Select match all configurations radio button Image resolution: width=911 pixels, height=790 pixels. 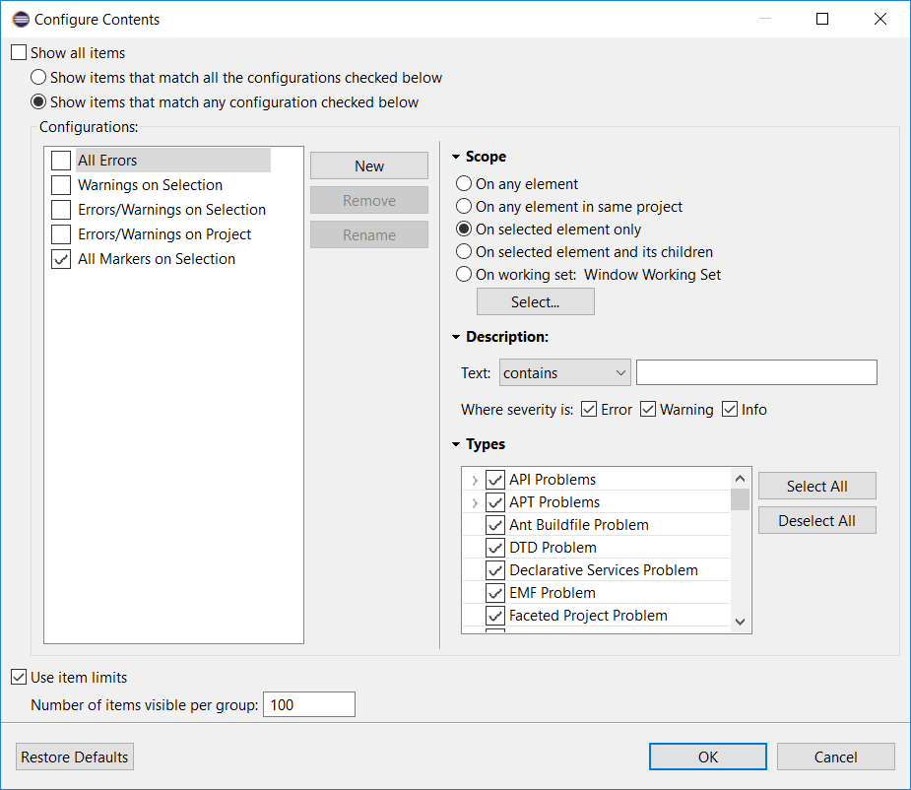(x=38, y=78)
